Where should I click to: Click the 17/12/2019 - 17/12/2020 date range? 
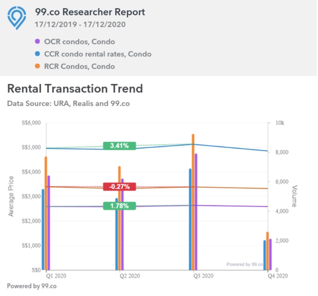click(80, 25)
